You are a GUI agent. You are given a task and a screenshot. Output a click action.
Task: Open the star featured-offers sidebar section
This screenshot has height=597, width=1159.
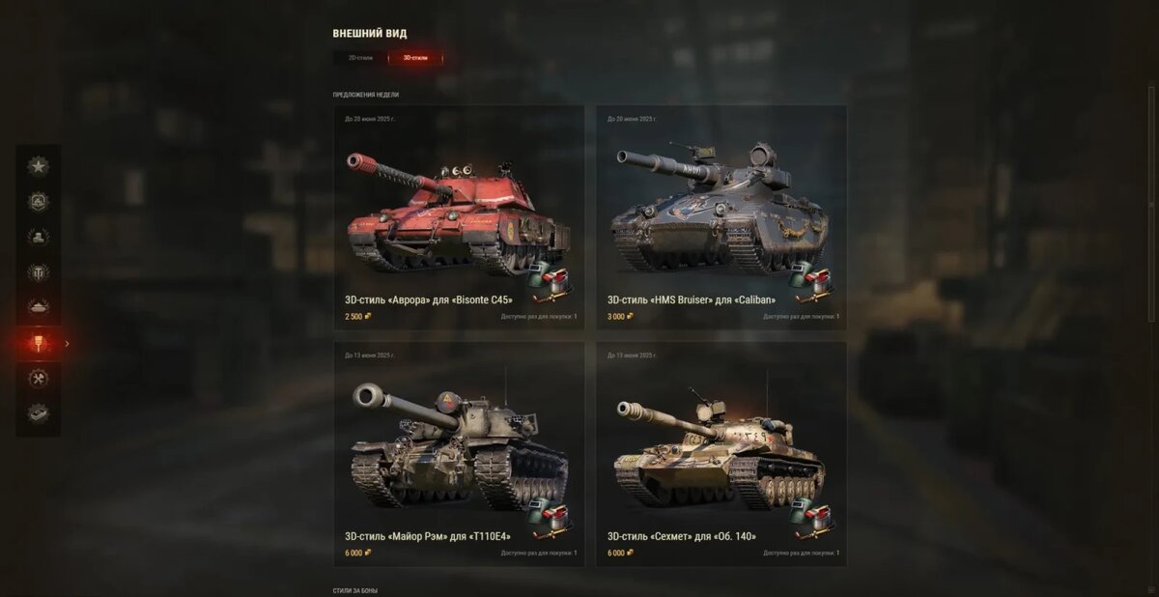tap(38, 166)
